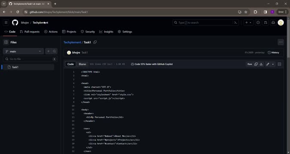Image resolution: width=290 pixels, height=154 pixels.
Task: Copy the file path Techplement/Task1
Action: [x=95, y=42]
